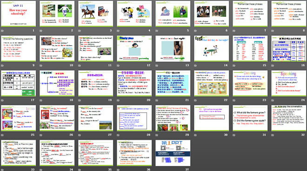The width and height of the screenshot is (307, 171).
Task: Select slide 23 Listening thumbnail
Action: click(250, 83)
